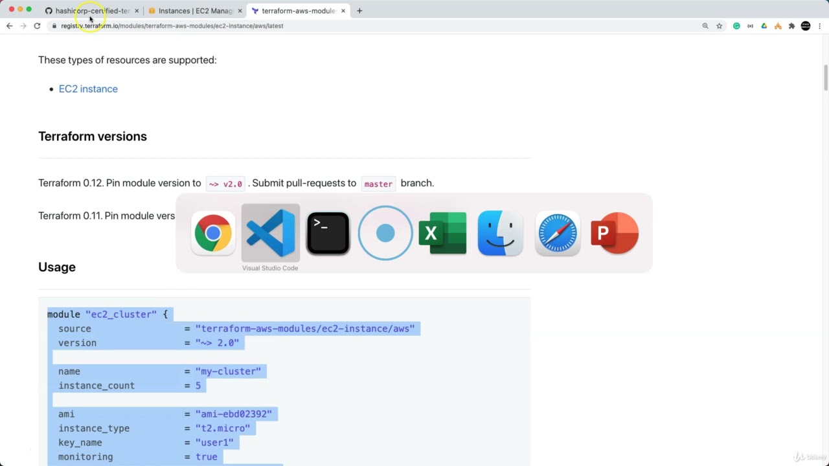Open the Chrome profile avatar

[x=806, y=26]
